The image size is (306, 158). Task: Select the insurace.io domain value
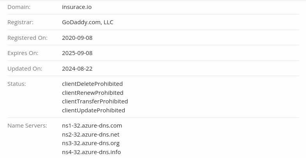pyautogui.click(x=77, y=7)
